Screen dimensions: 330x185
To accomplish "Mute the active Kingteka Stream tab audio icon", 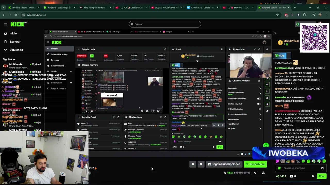I will click(x=285, y=8).
